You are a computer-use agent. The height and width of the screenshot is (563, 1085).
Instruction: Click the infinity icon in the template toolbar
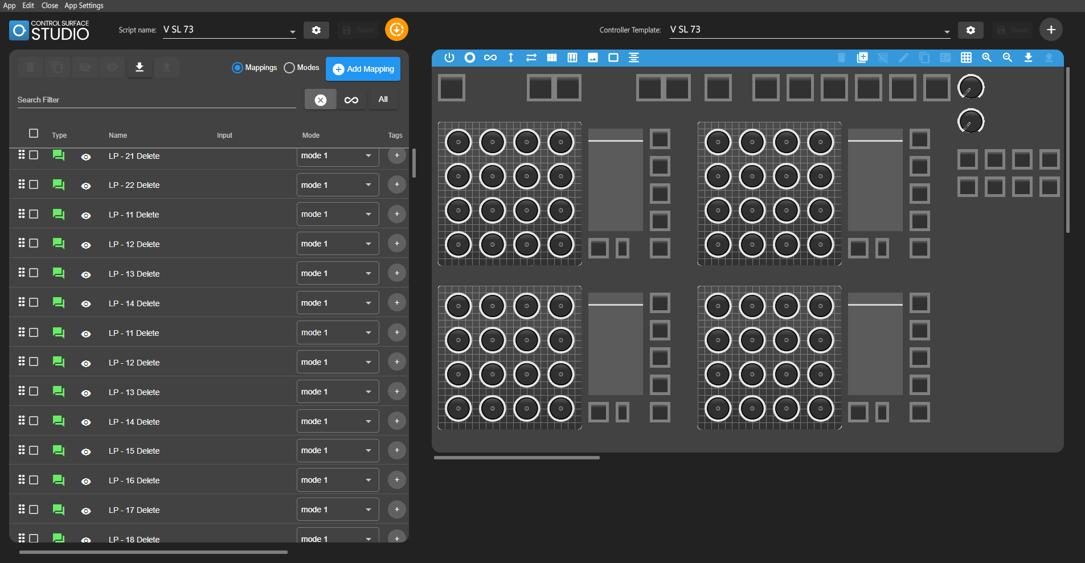coord(490,57)
